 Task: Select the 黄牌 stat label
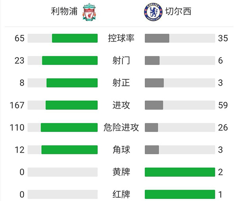coord(121,172)
